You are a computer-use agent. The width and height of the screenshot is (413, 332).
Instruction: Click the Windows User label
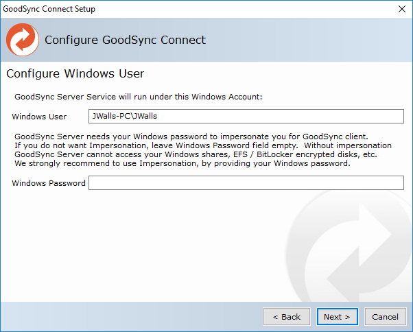(39, 117)
